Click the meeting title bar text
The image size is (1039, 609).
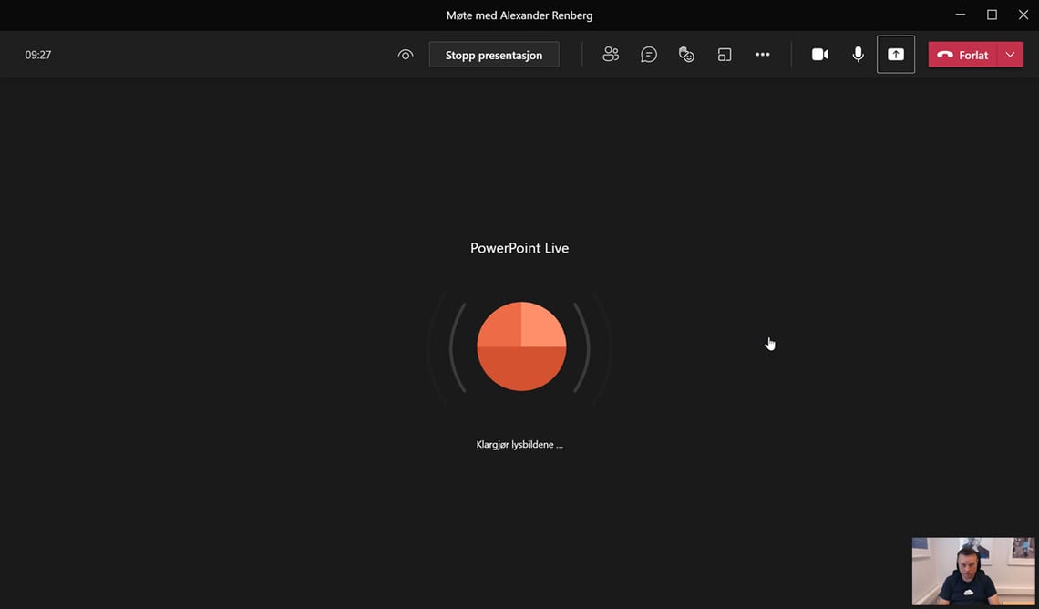[519, 15]
